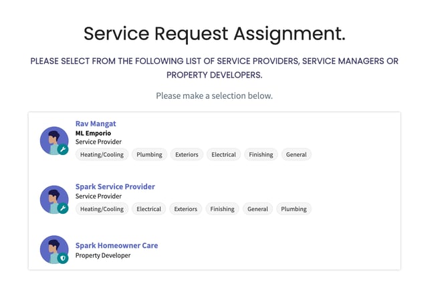Click Rav Mangat's Electrical tag
Image resolution: width=448 pixels, height=300 pixels.
224,154
